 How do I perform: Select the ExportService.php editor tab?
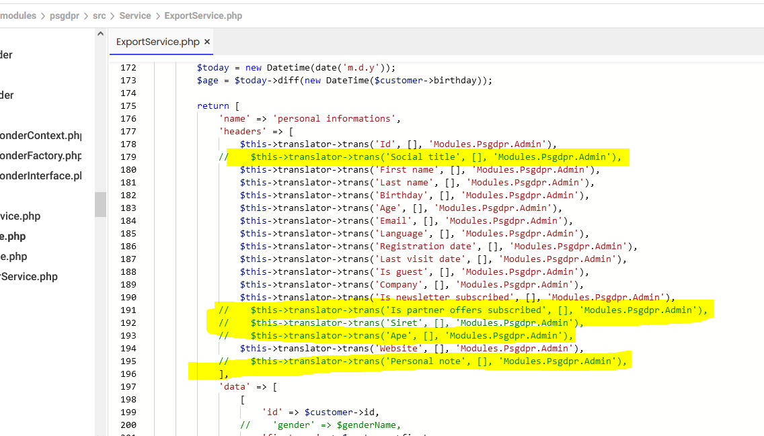[x=157, y=42]
